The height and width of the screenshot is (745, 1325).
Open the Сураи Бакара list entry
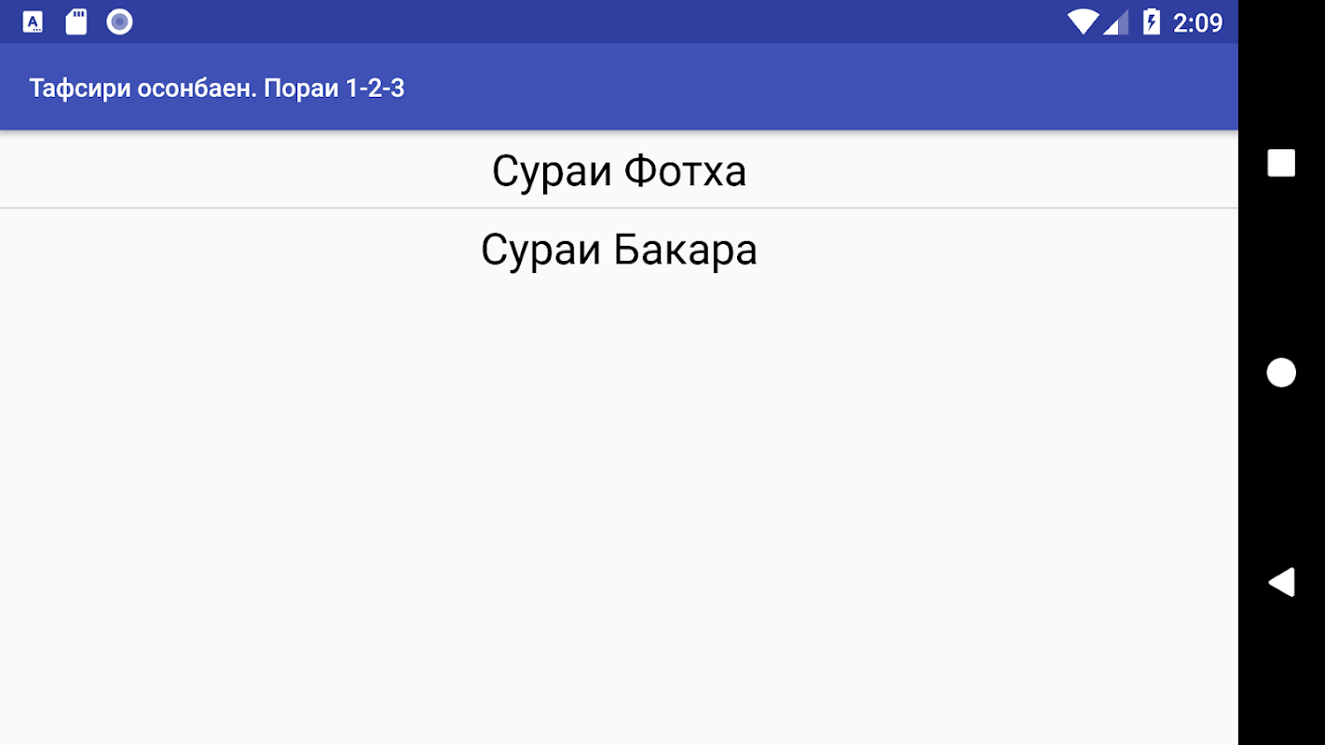tap(619, 249)
